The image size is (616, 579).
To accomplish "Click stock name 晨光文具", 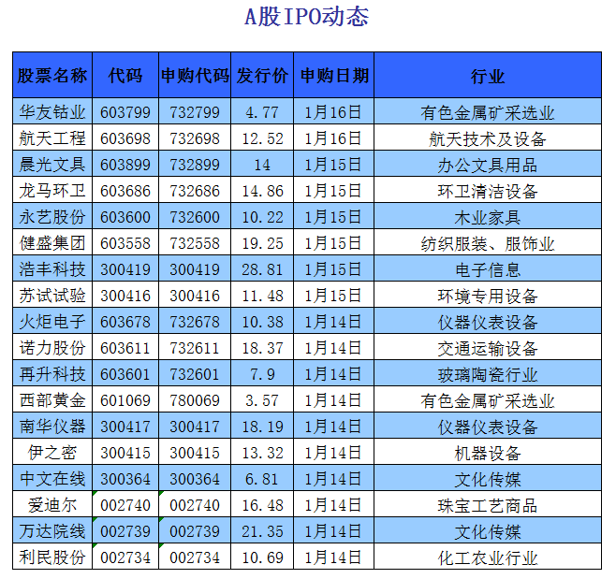I will (52, 165).
